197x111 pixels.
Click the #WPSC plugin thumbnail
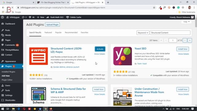click(x=38, y=56)
